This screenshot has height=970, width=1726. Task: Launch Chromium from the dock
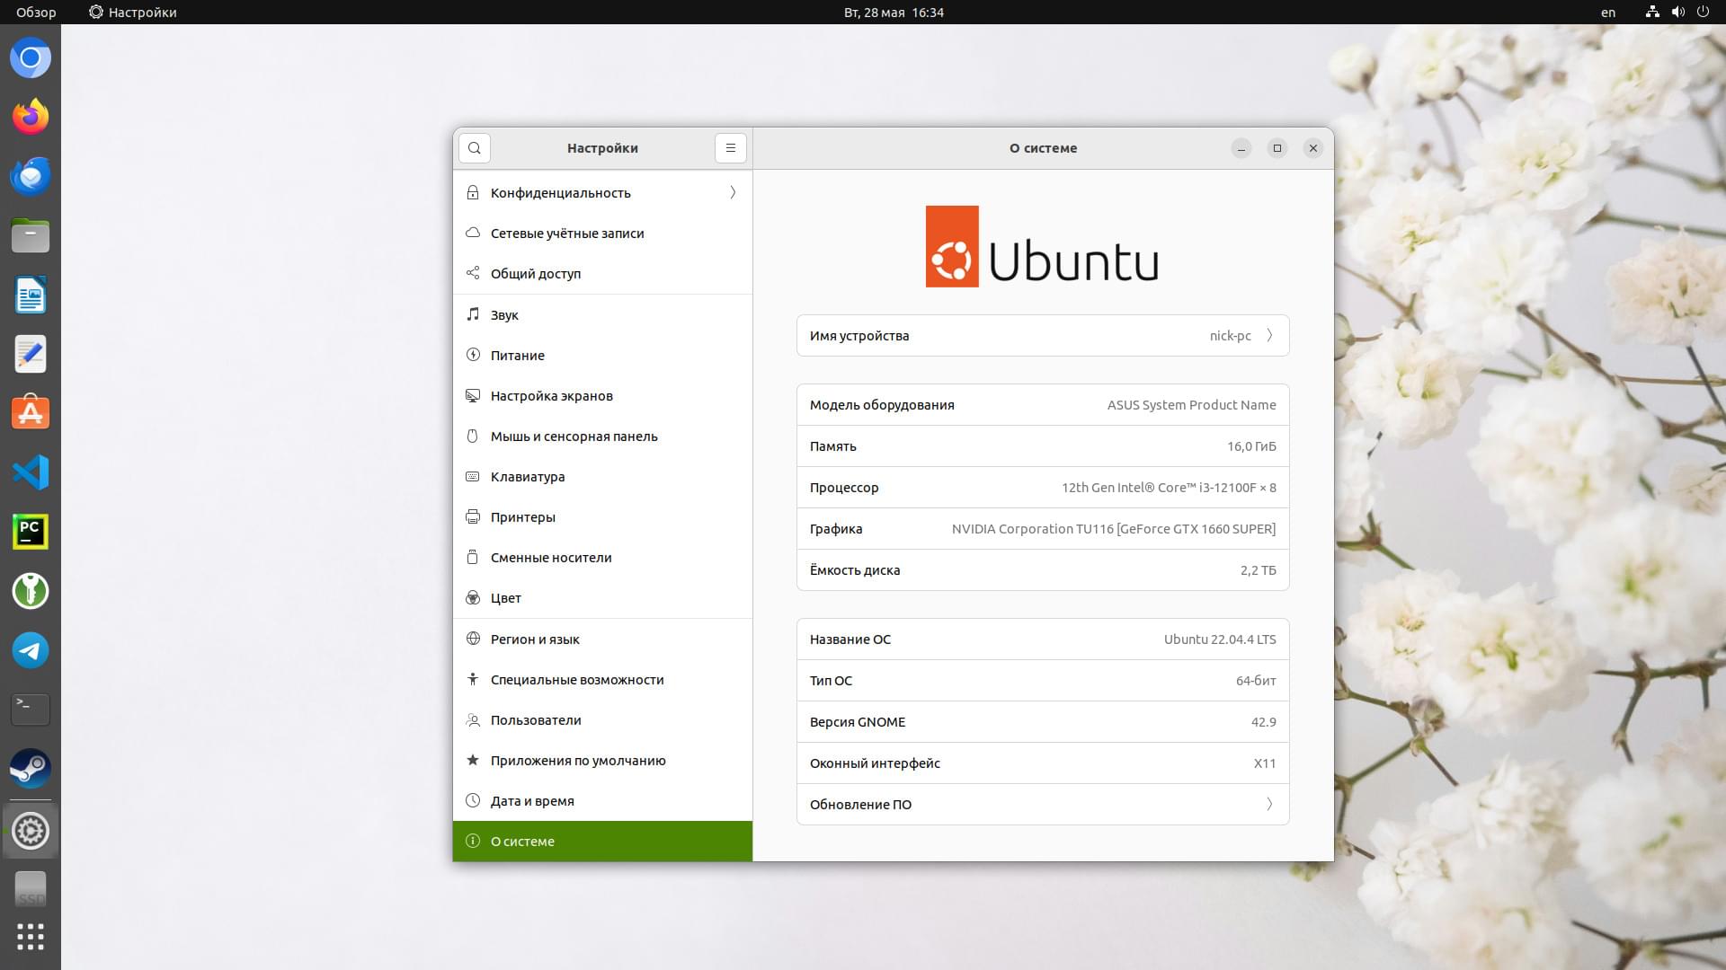coord(31,58)
